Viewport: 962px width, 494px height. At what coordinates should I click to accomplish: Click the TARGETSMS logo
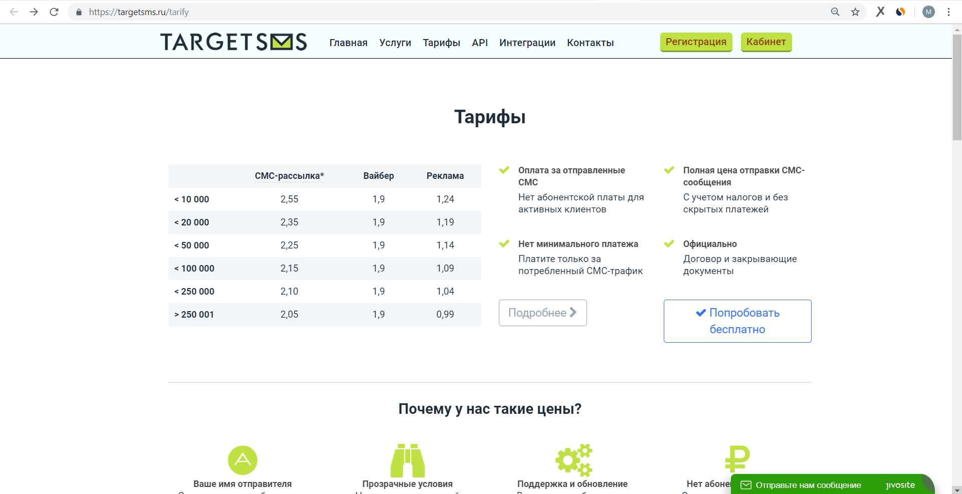click(x=234, y=42)
